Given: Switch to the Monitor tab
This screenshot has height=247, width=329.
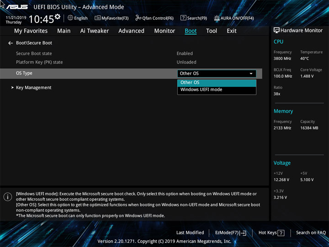Looking at the screenshot, I should 164,31.
